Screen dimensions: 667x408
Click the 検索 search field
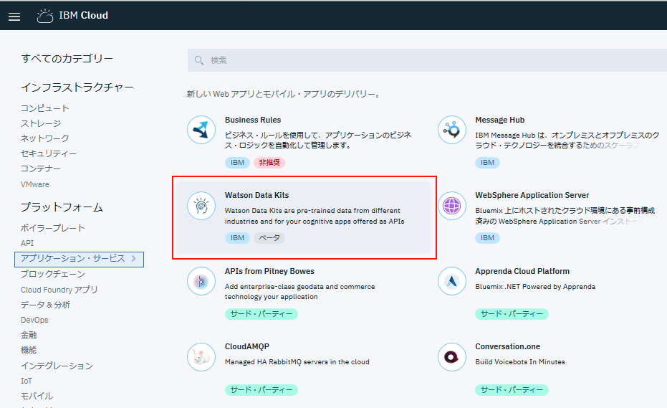pos(427,60)
